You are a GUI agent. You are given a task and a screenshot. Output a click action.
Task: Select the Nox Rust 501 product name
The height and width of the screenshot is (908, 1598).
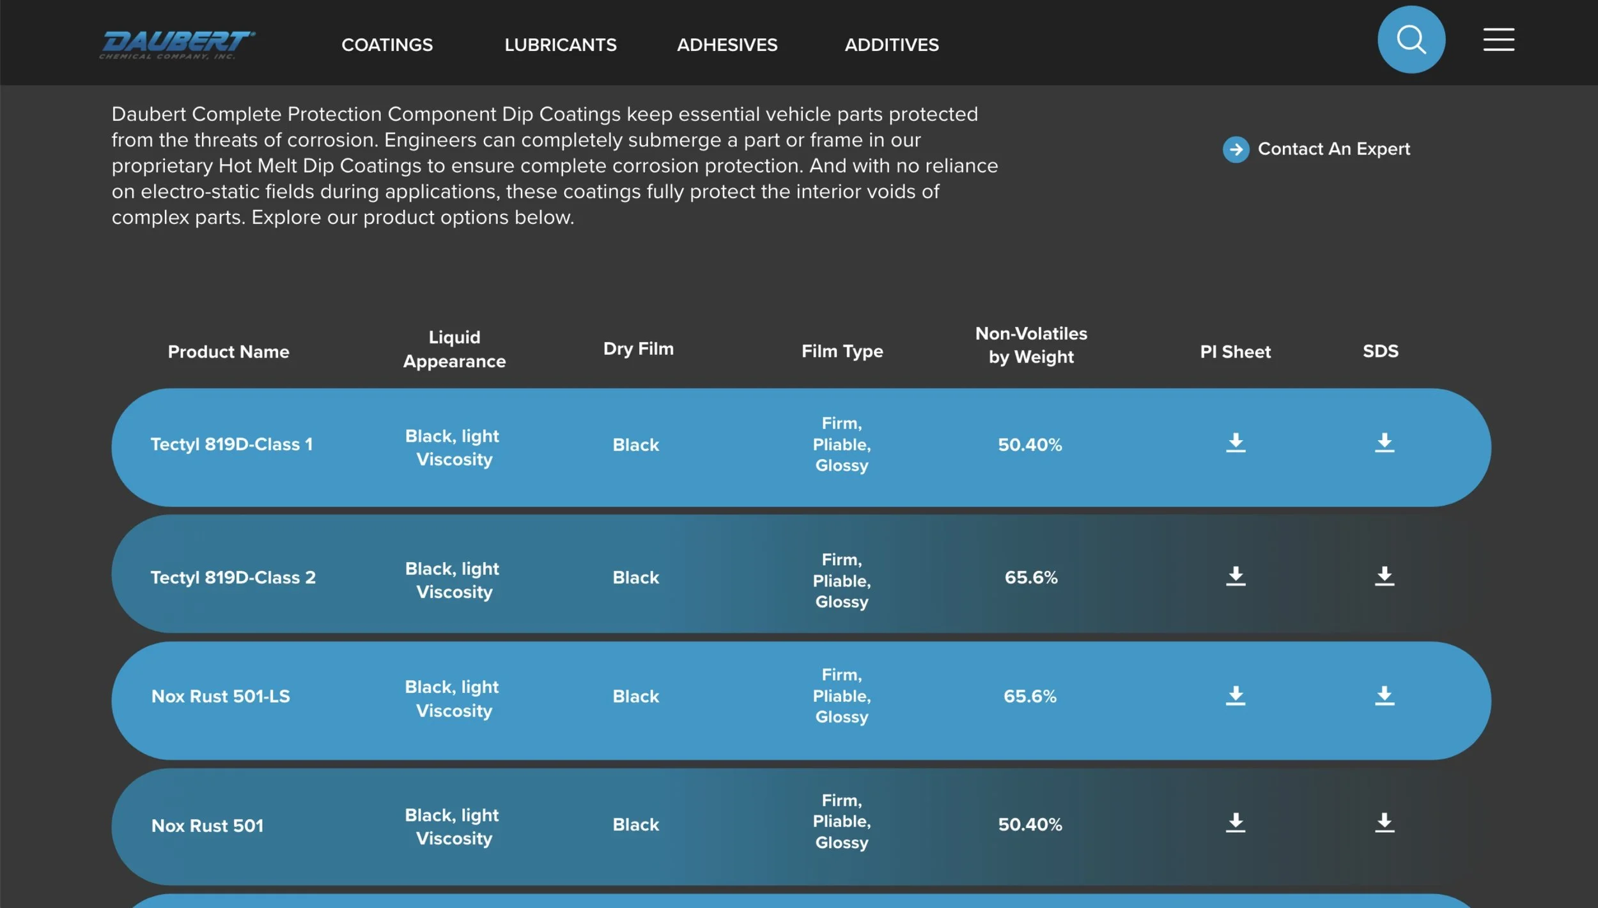207,826
